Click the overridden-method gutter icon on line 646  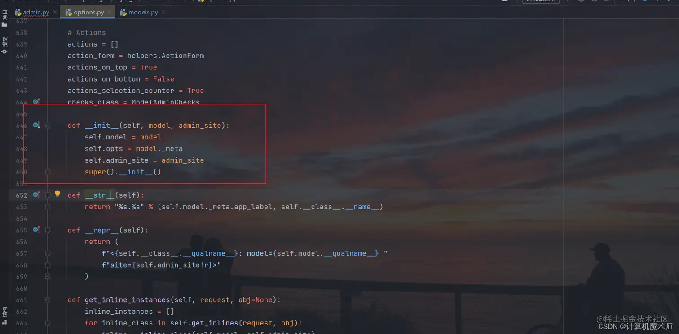tap(36, 125)
